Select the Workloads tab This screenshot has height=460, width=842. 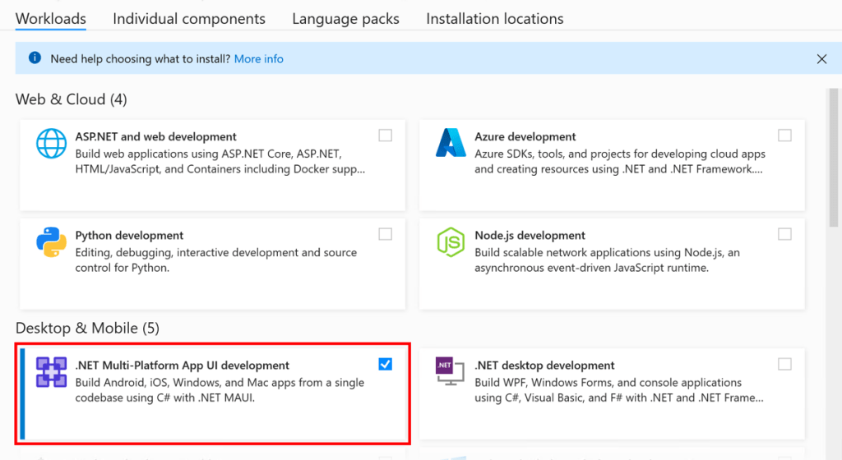pos(51,18)
